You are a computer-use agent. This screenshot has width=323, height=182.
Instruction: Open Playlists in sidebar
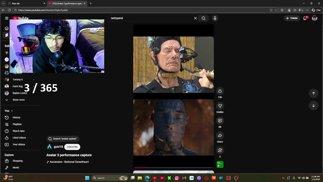(17, 124)
